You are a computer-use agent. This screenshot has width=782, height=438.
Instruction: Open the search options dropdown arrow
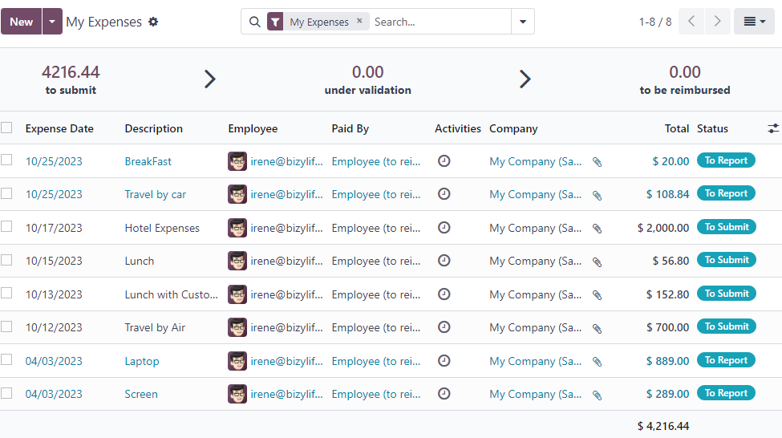point(523,22)
